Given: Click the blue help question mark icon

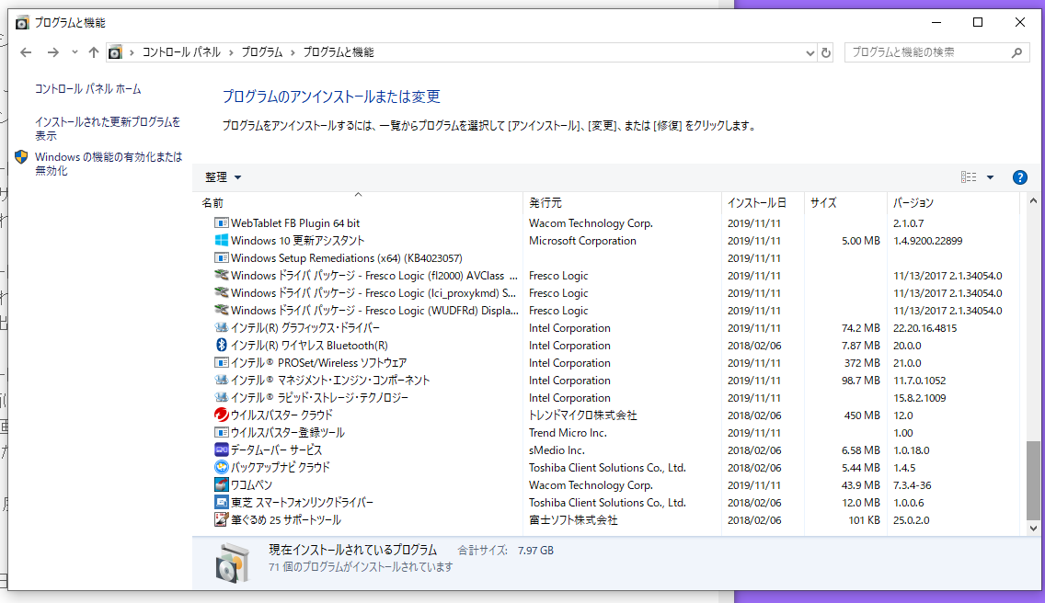Looking at the screenshot, I should point(1019,177).
